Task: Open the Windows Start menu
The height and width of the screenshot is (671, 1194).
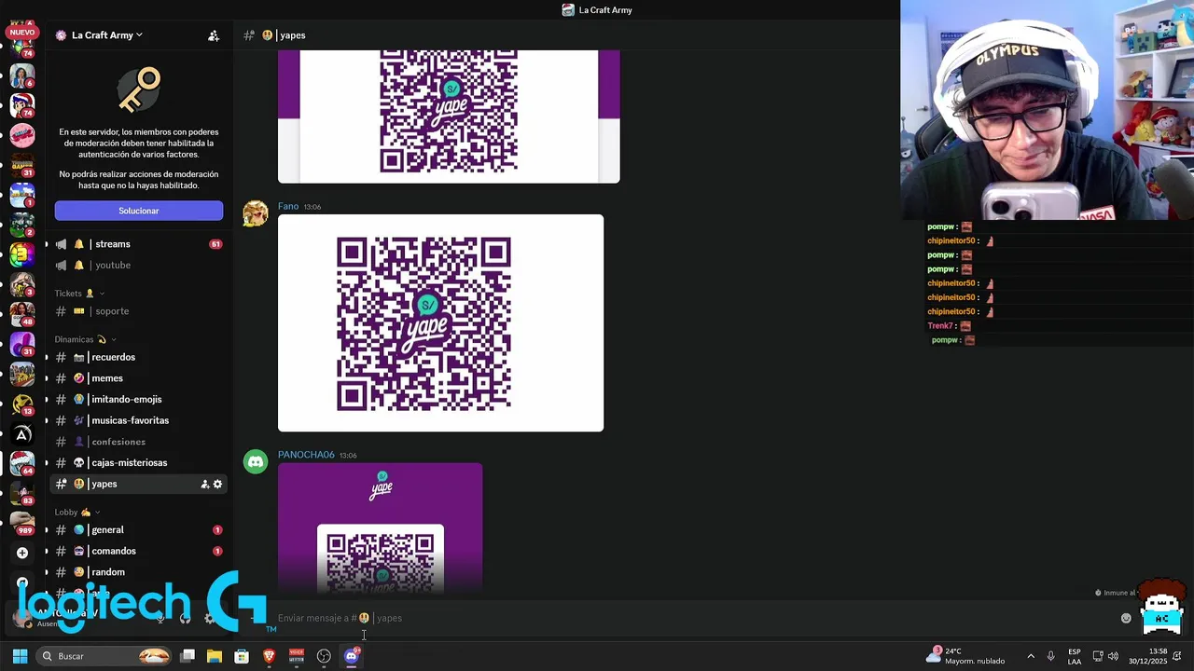Action: pyautogui.click(x=20, y=656)
